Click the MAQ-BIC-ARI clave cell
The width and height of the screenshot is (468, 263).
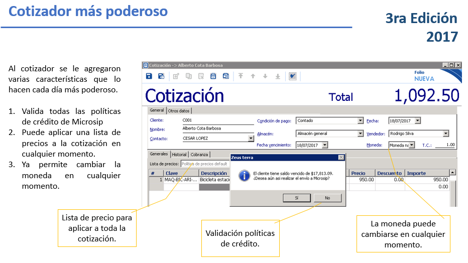coord(181,180)
